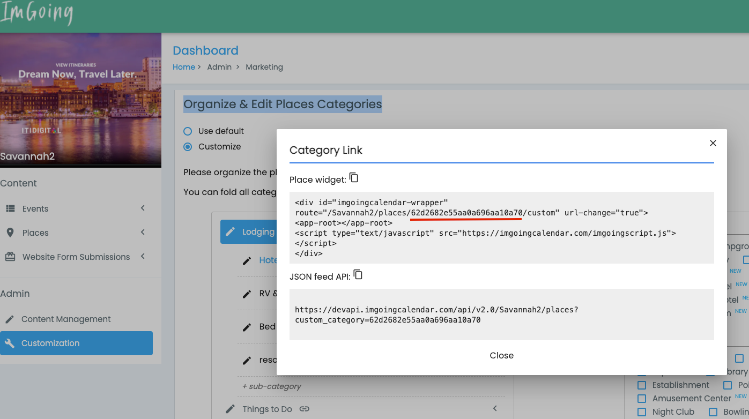Click the Category Link dialog title
Viewport: 749px width, 419px height.
pyautogui.click(x=326, y=151)
